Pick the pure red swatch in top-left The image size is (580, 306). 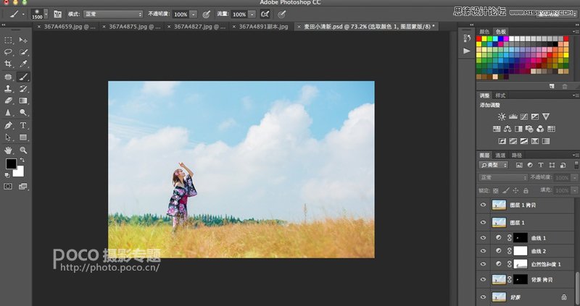479,39
